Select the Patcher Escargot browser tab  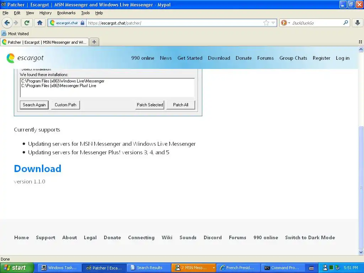44,42
